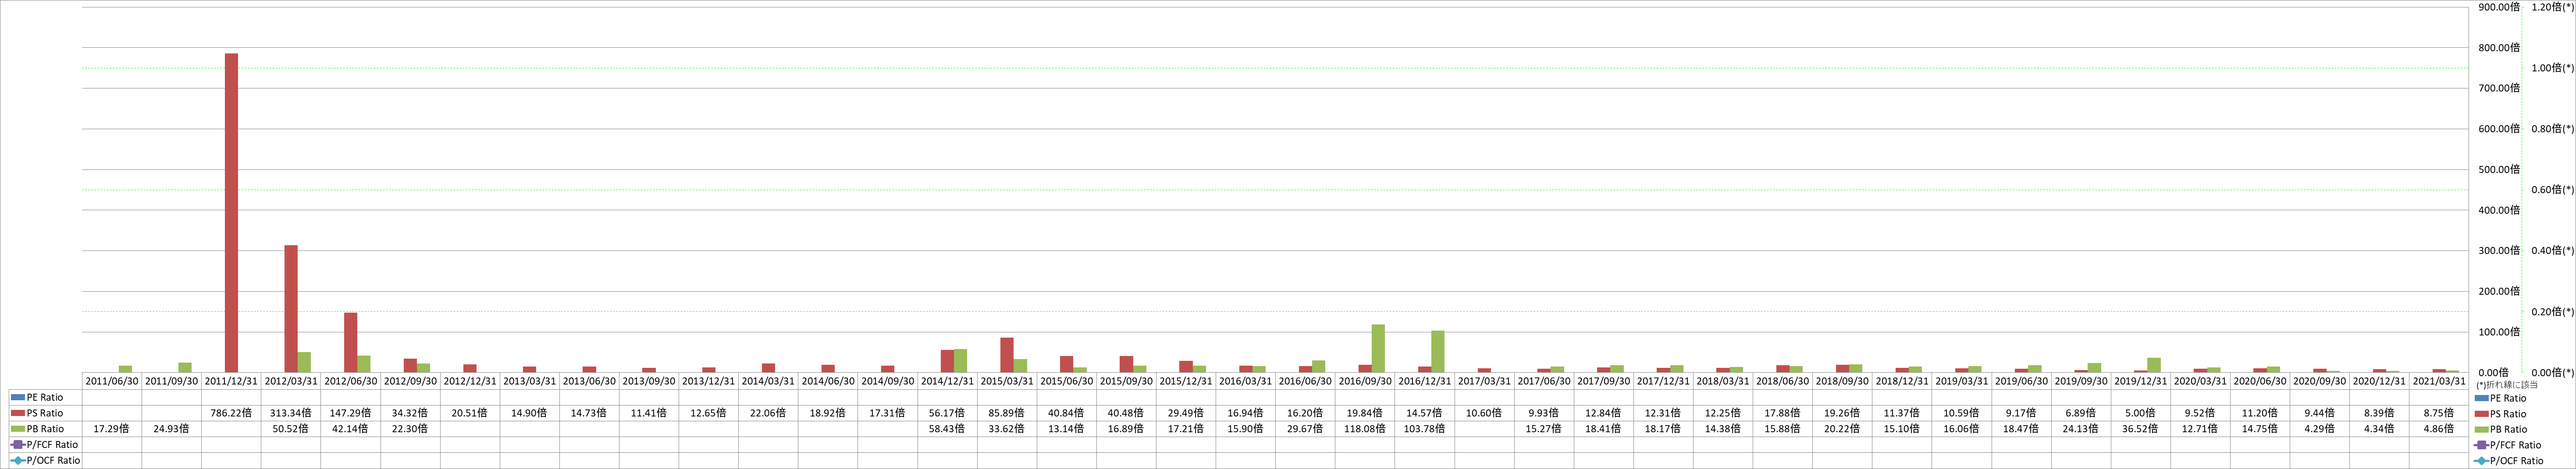Click the 103.78倍 PB Ratio cell

coord(1425,429)
